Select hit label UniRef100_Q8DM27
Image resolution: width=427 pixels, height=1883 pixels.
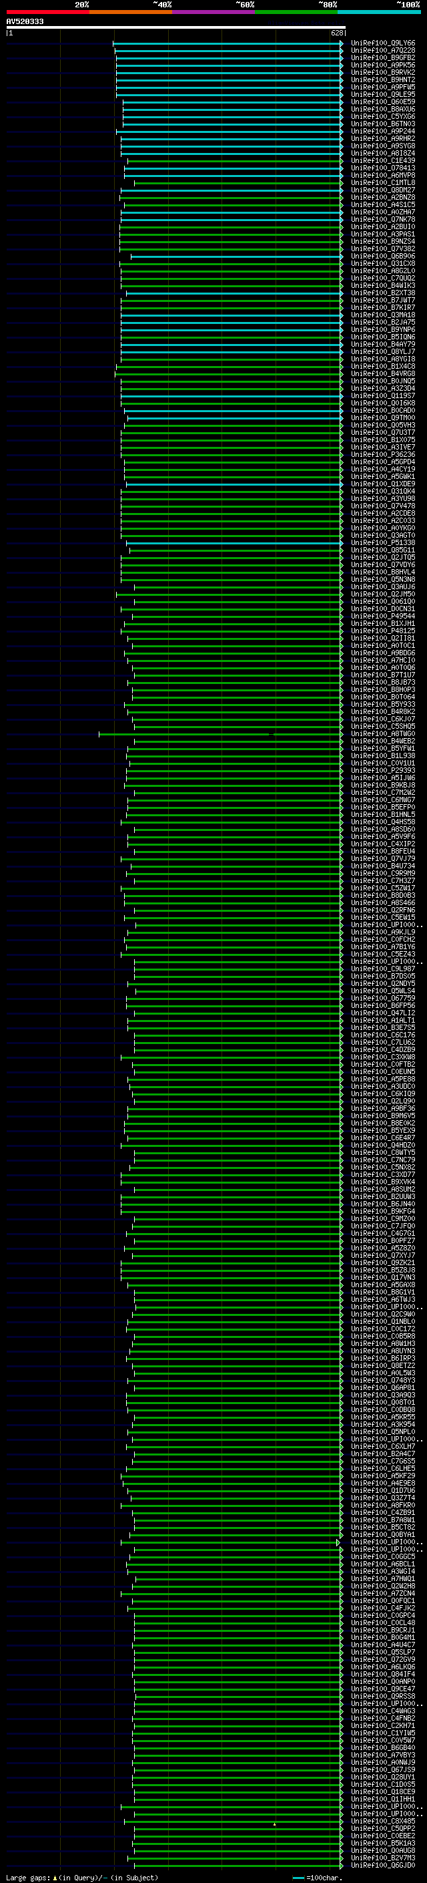point(382,190)
